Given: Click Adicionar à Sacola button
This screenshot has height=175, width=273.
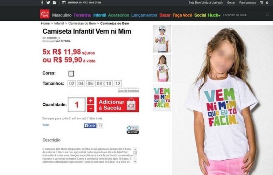Looking at the screenshot, I should click(118, 105).
